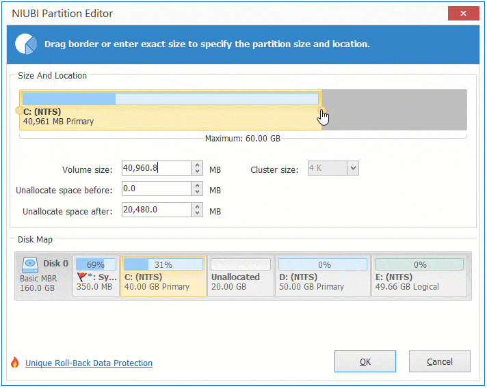Click right border handle of C: partition bar
The width and height of the screenshot is (487, 388).
[x=321, y=110]
